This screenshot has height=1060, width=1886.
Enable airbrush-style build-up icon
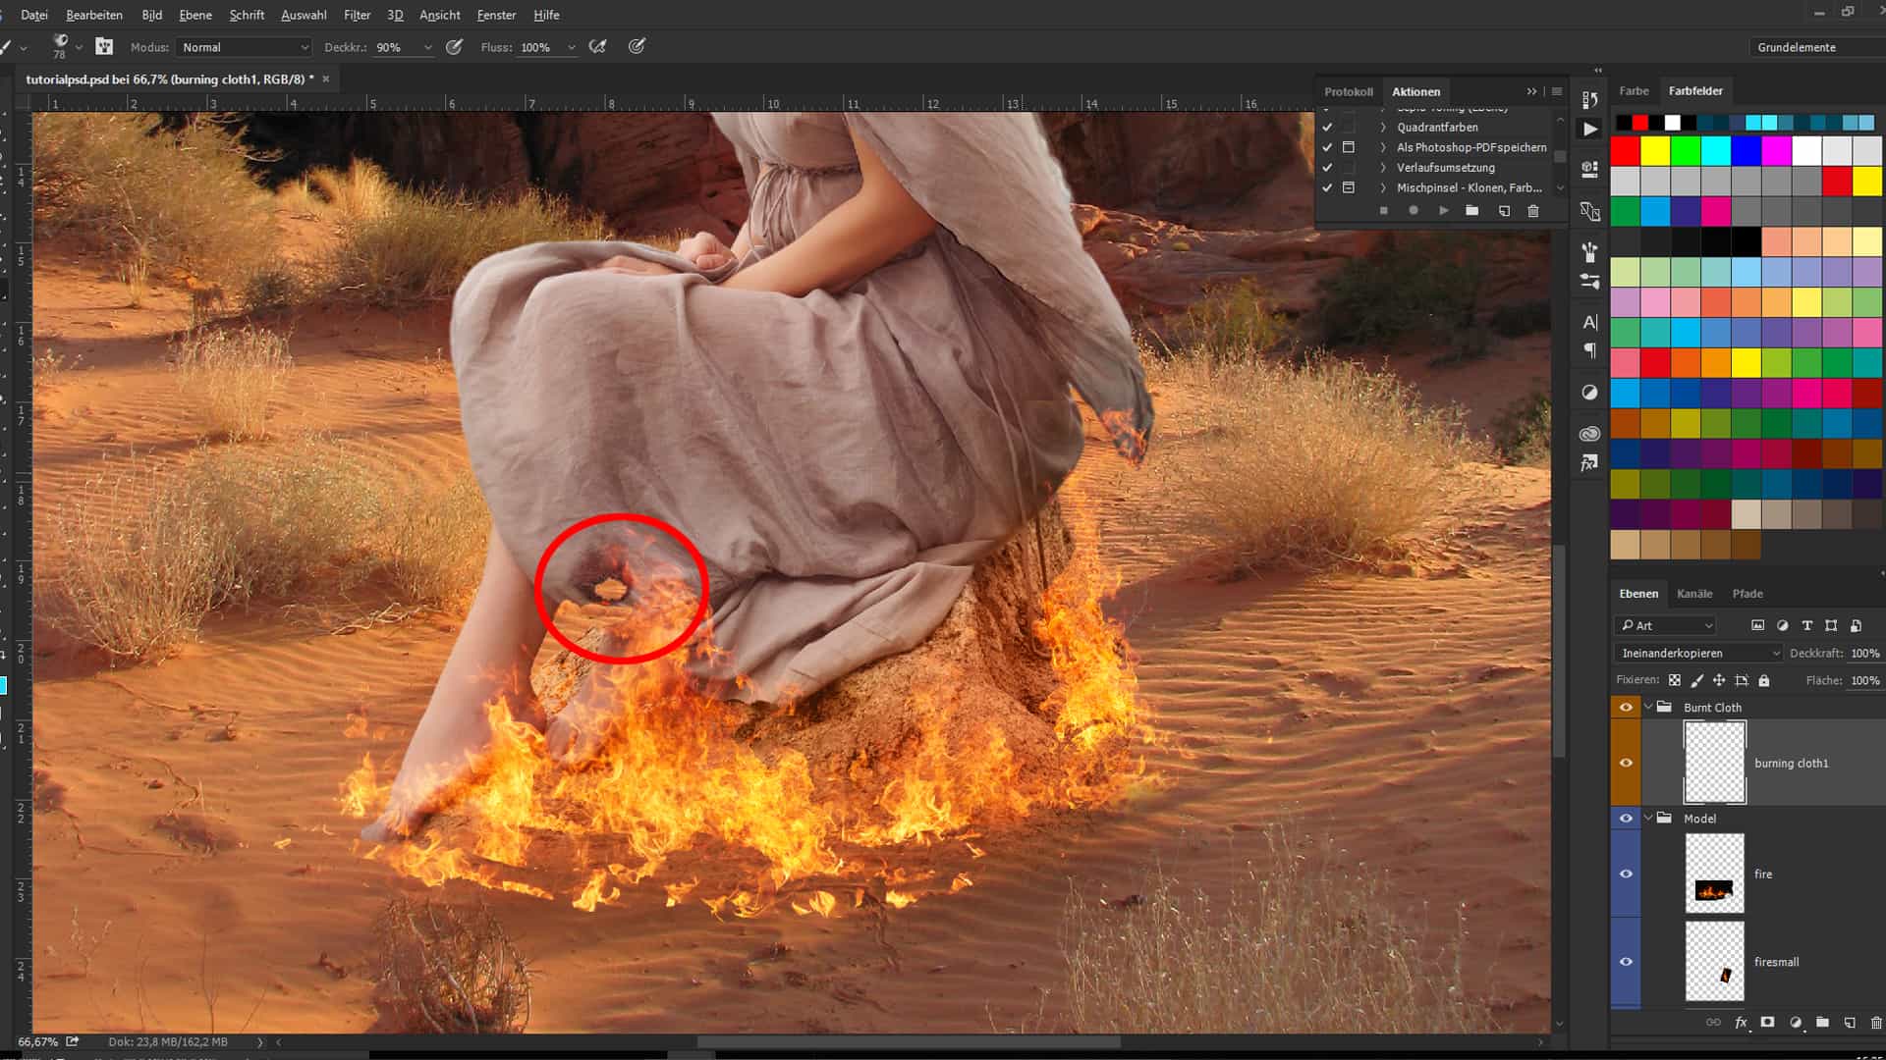(x=597, y=46)
